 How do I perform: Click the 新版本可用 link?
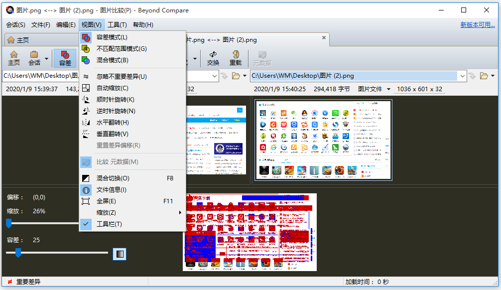point(478,24)
